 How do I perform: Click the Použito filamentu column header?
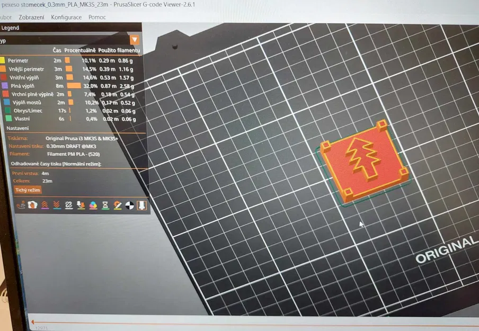click(119, 50)
